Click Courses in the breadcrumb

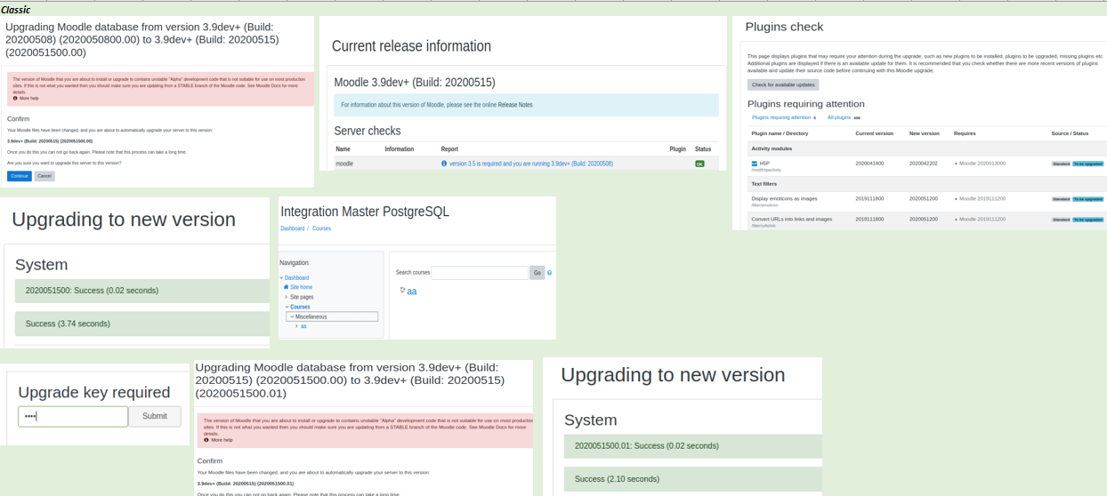click(x=321, y=228)
